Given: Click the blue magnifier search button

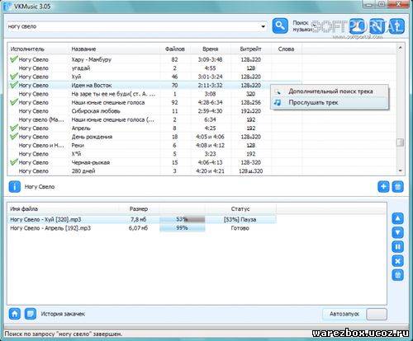Looking at the screenshot, I should pos(280,26).
